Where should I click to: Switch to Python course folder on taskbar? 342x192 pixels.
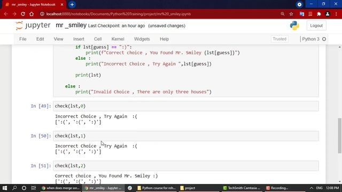[157, 188]
